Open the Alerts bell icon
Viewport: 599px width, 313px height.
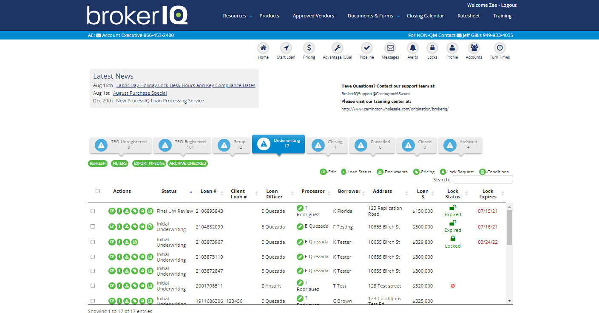click(x=413, y=48)
